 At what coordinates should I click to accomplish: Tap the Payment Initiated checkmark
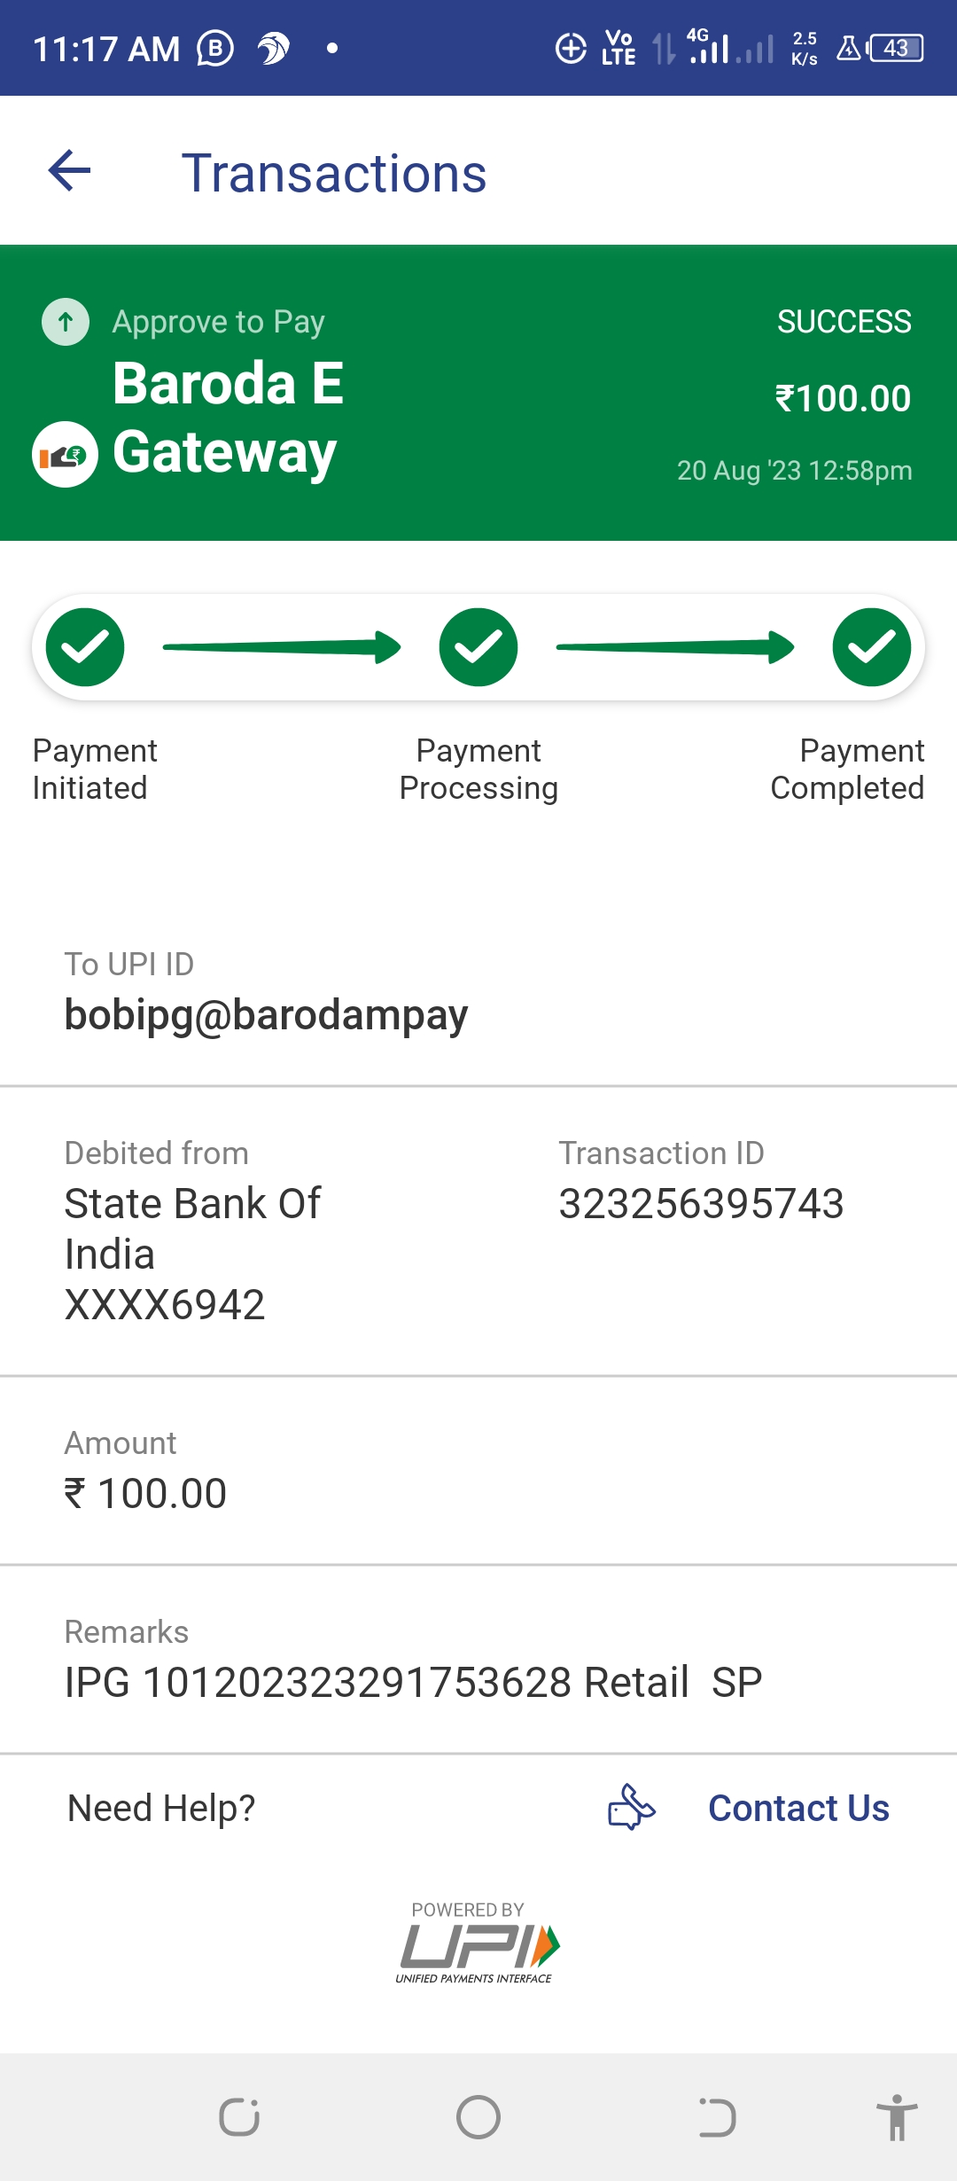85,647
